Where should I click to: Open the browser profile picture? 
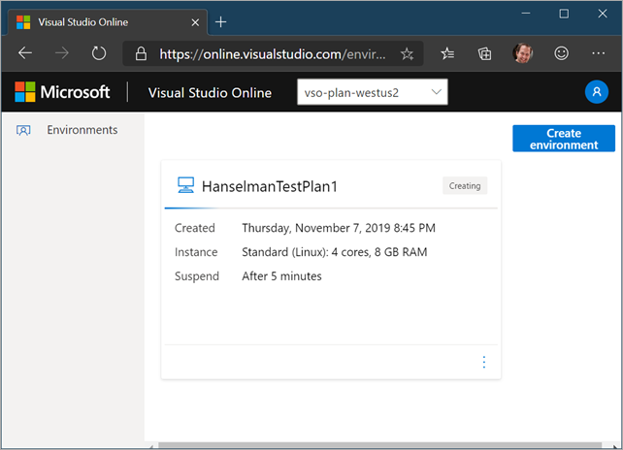[522, 53]
